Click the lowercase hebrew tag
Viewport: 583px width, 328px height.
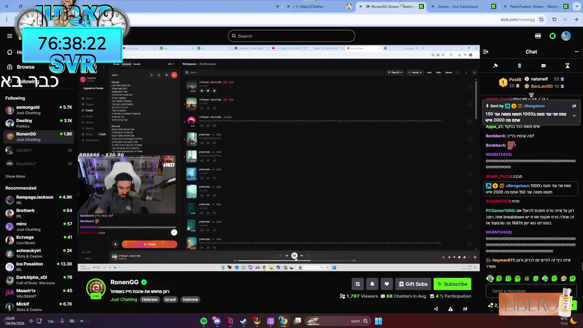(190, 299)
